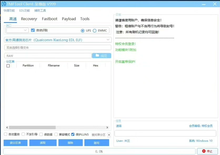The height and width of the screenshot is (155, 220).
Task: Click the scrollbar right arrow
Action: coord(107,127)
